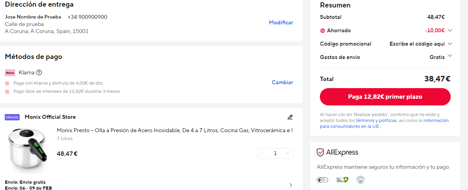Click the Miravia badge icon
The image size is (468, 190).
point(12,117)
